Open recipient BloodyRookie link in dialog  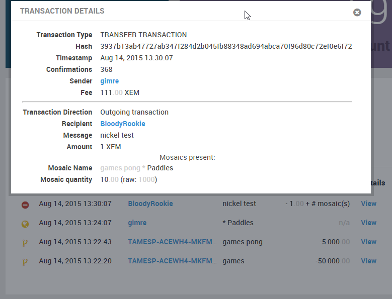coord(123,124)
